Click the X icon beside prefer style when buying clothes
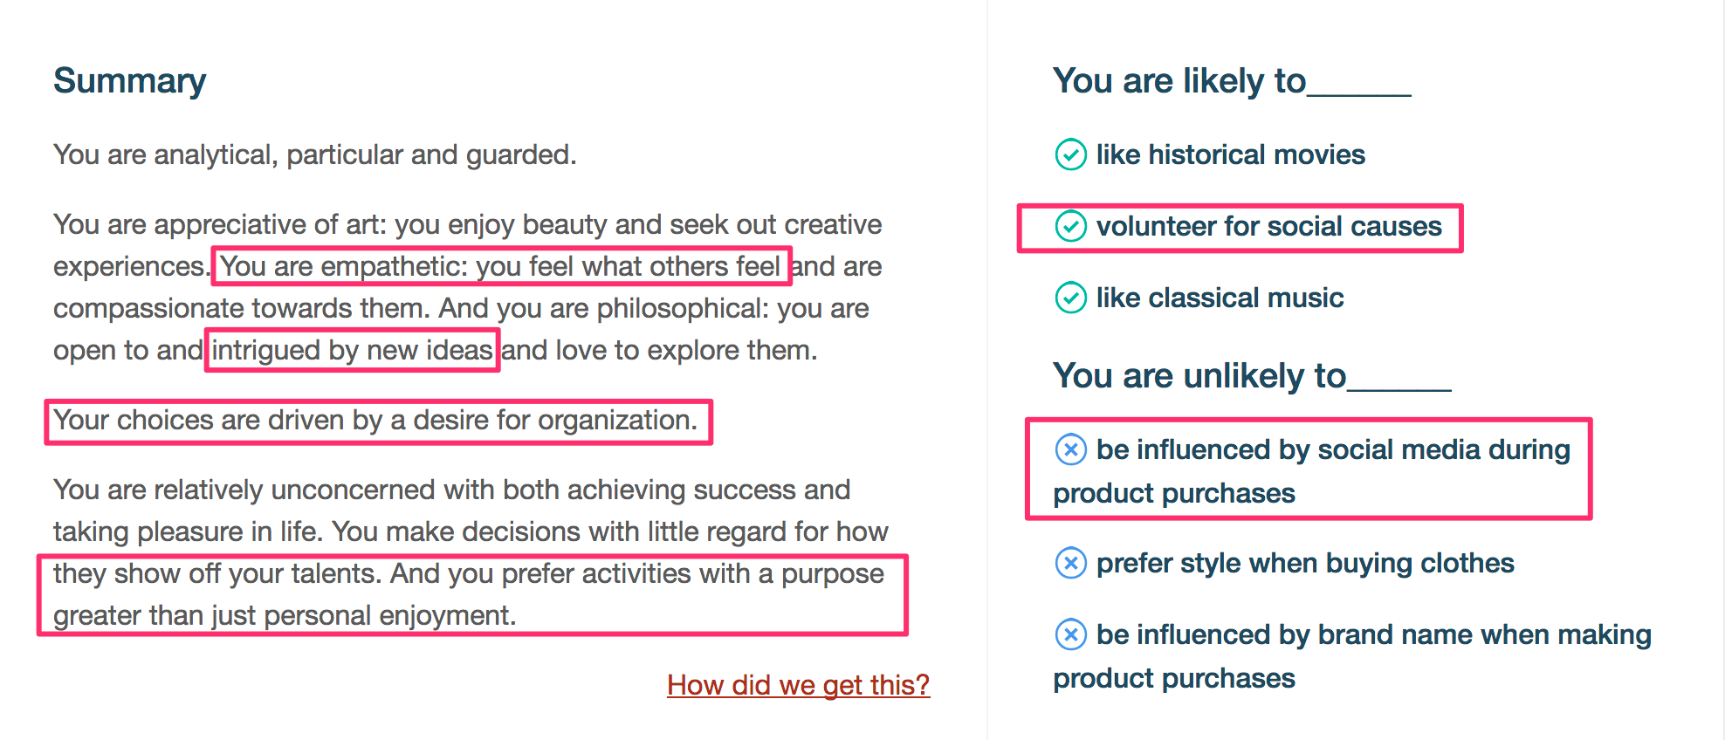 (x=1071, y=563)
